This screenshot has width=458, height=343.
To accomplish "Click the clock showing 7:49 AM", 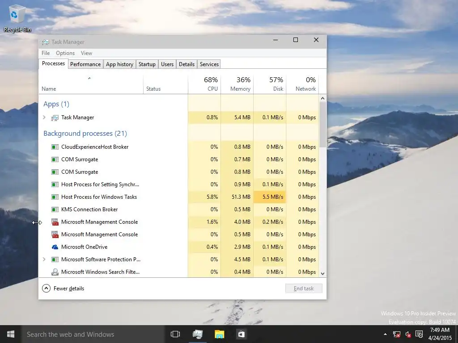I will tap(440, 330).
